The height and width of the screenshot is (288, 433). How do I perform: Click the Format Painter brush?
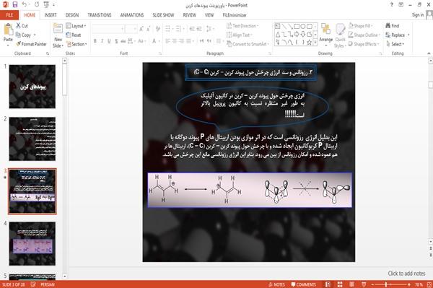(19, 44)
